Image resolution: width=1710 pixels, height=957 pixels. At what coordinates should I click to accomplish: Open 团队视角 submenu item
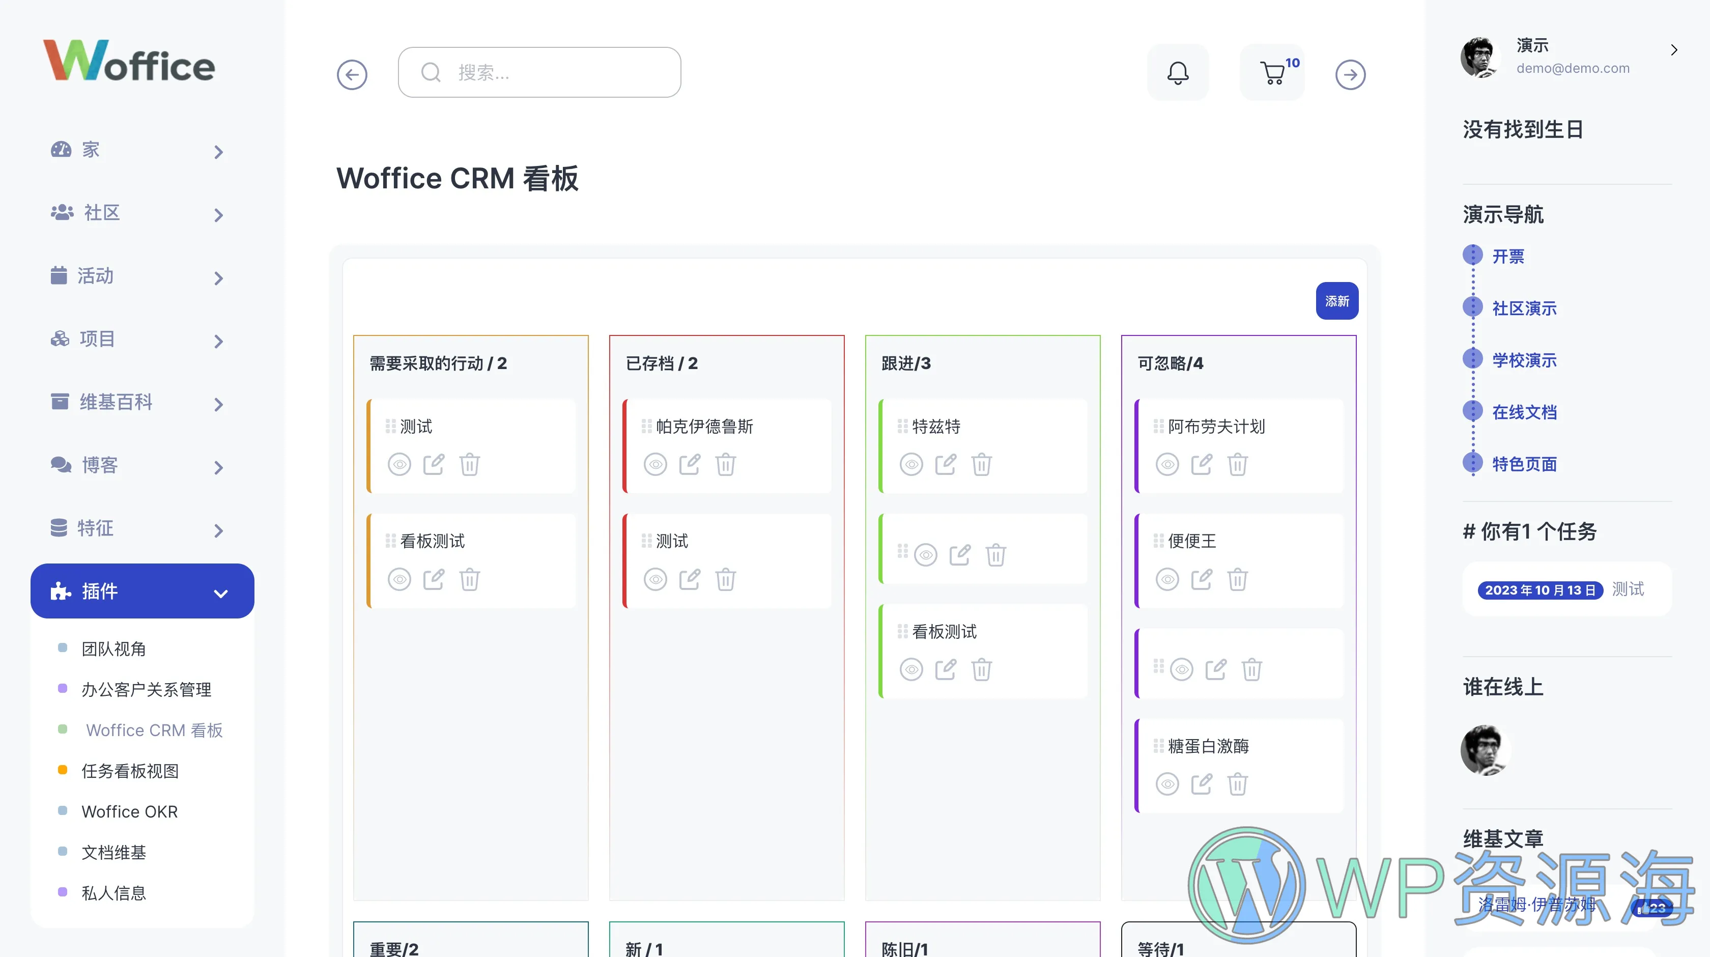tap(113, 649)
